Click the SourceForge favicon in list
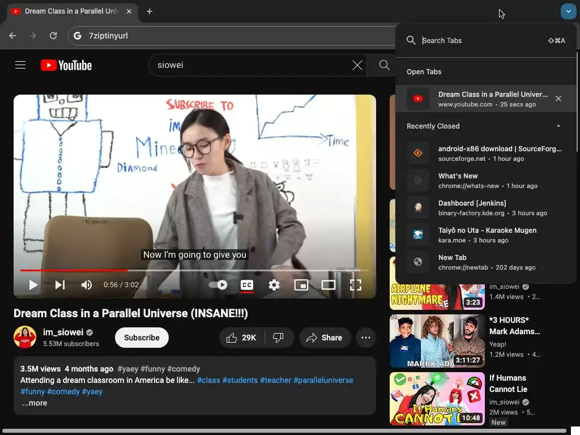This screenshot has width=580, height=435. coord(418,153)
